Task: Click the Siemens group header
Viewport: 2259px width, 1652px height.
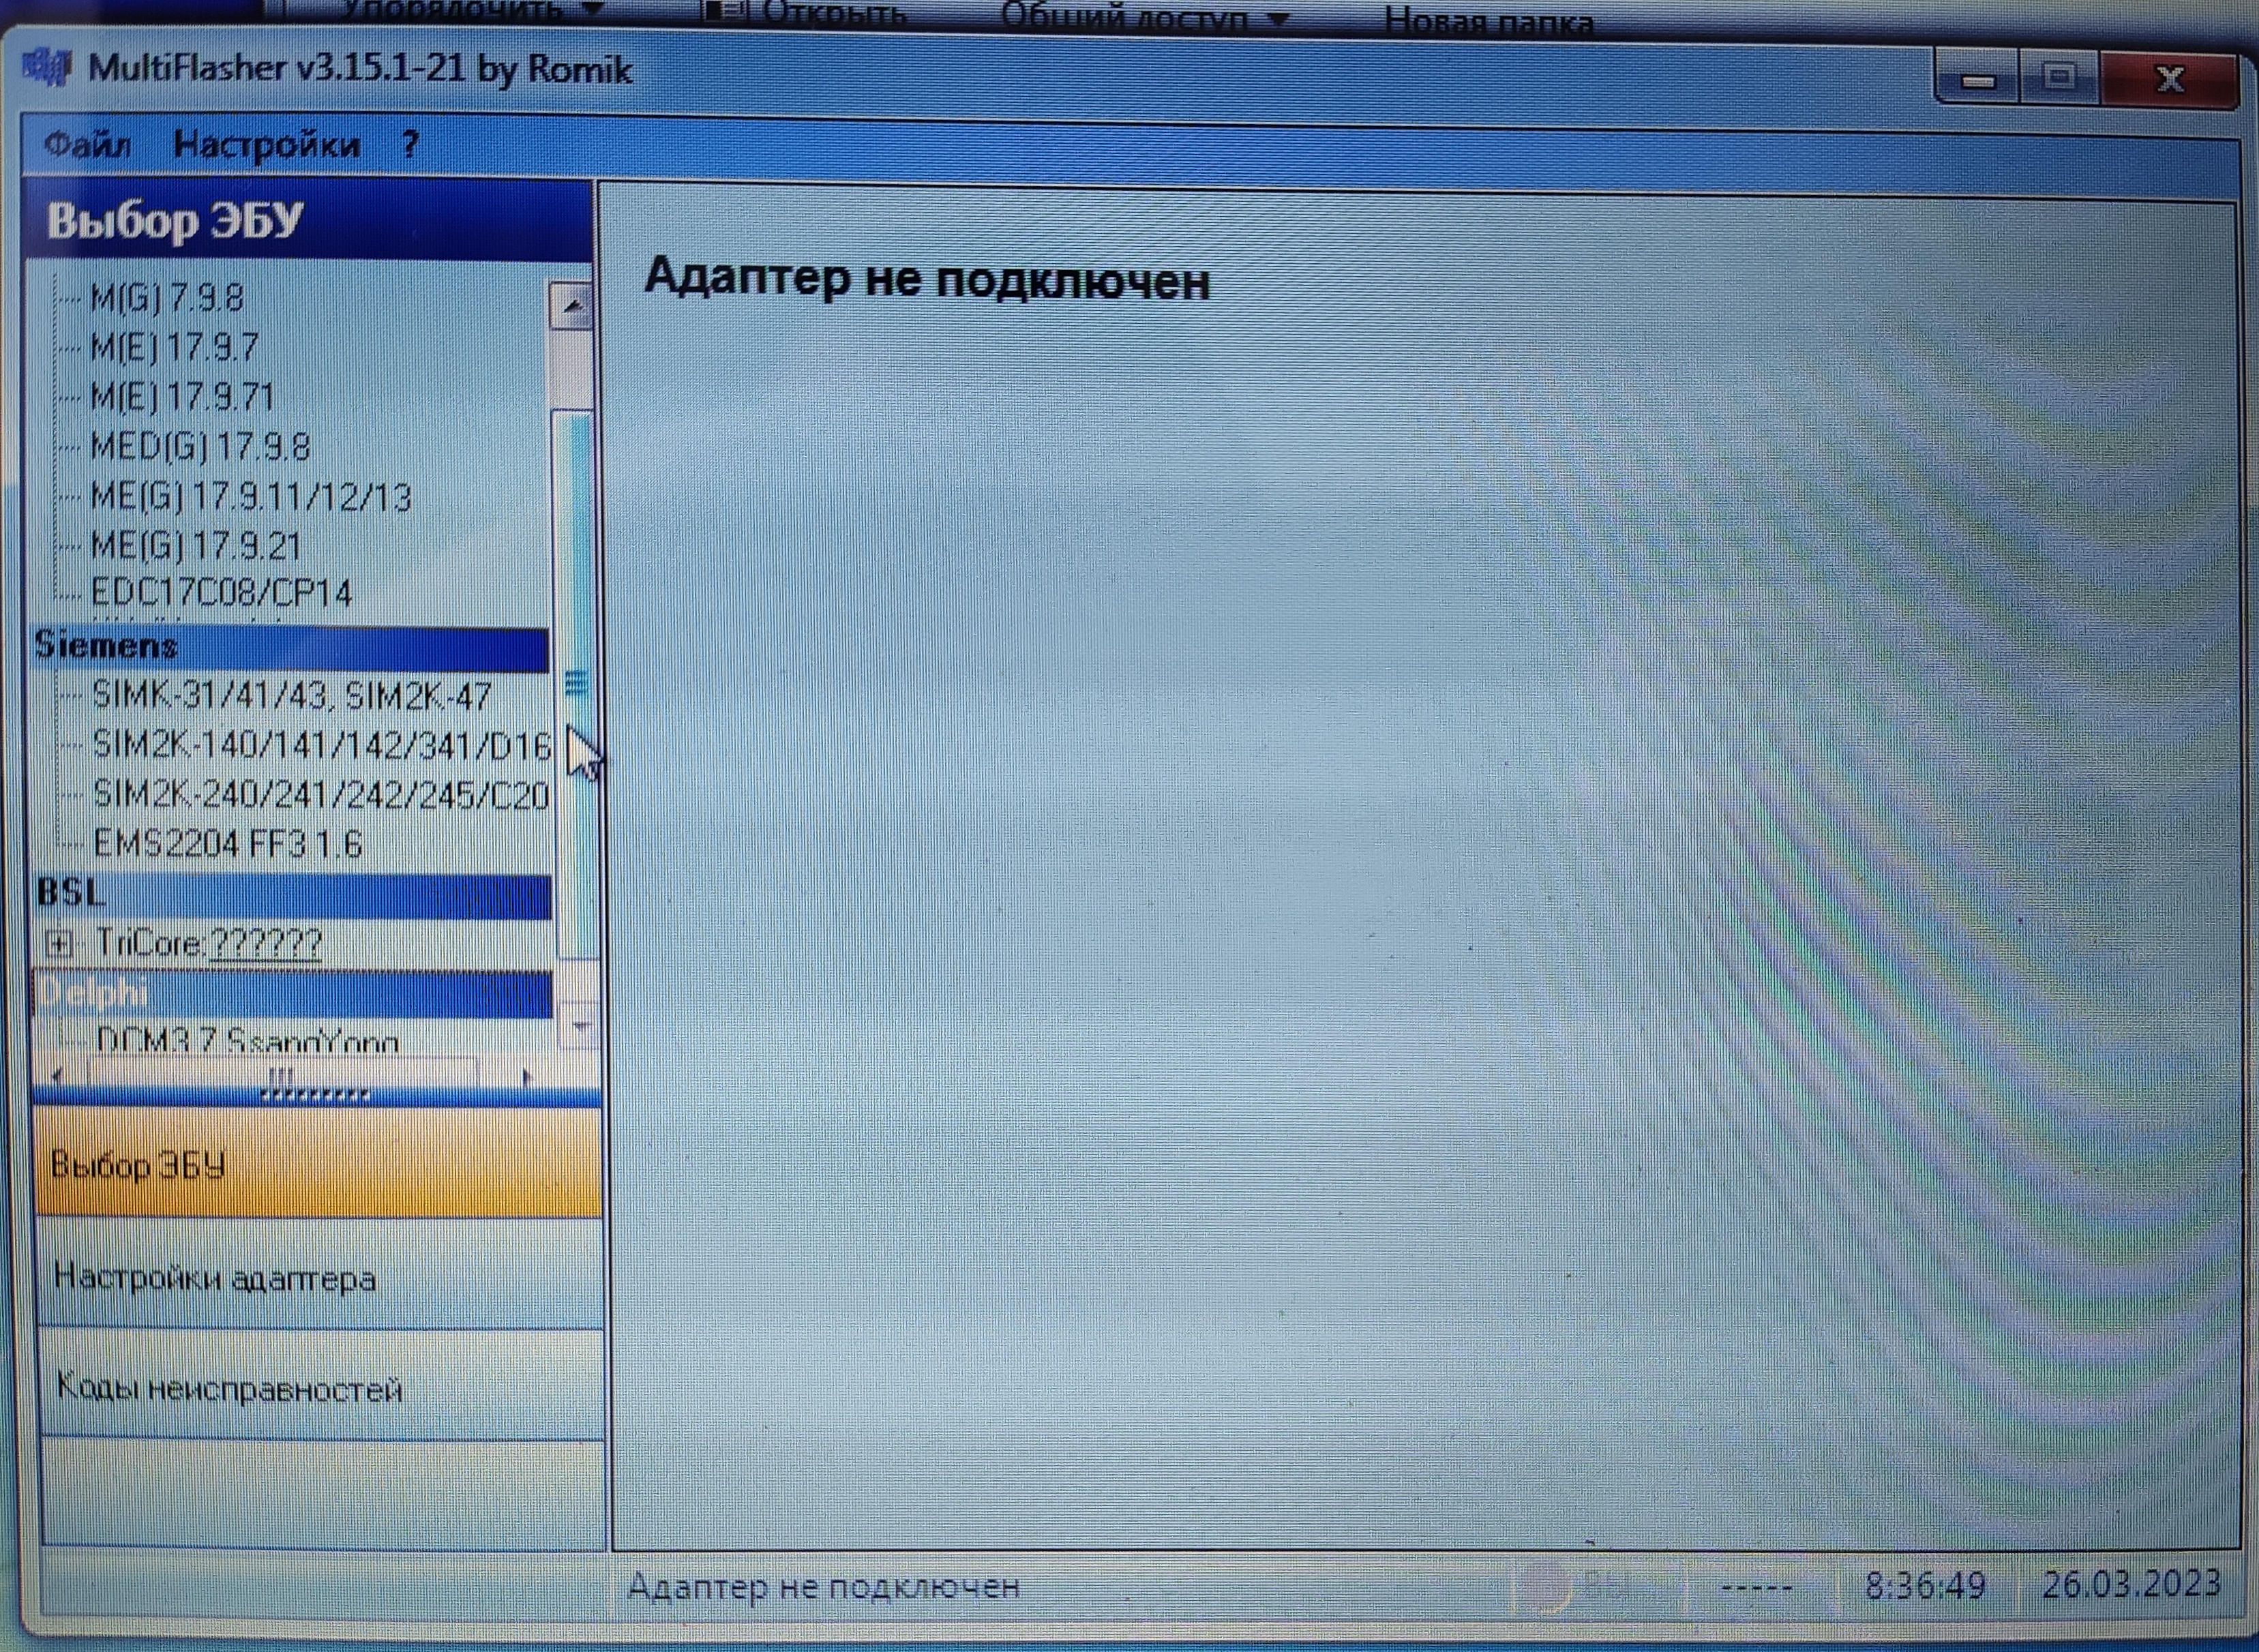Action: 290,647
